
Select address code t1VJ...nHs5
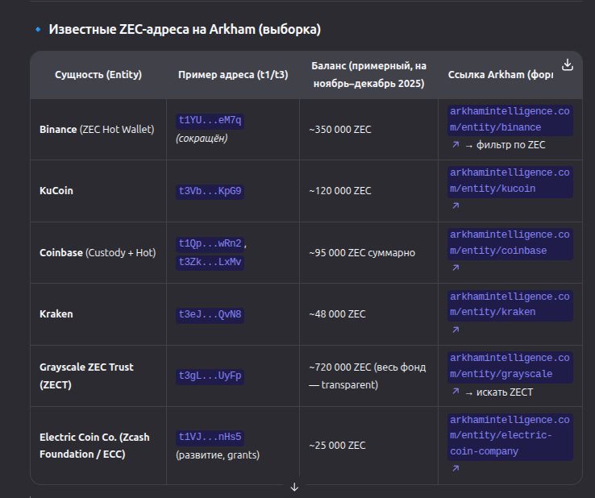(x=210, y=437)
